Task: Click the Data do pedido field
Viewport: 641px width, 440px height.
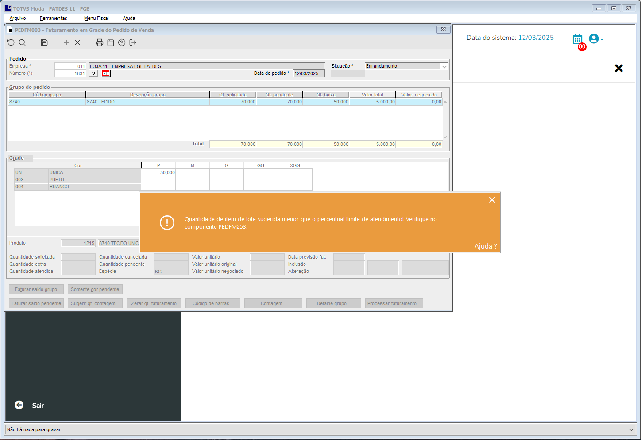Action: pyautogui.click(x=309, y=73)
